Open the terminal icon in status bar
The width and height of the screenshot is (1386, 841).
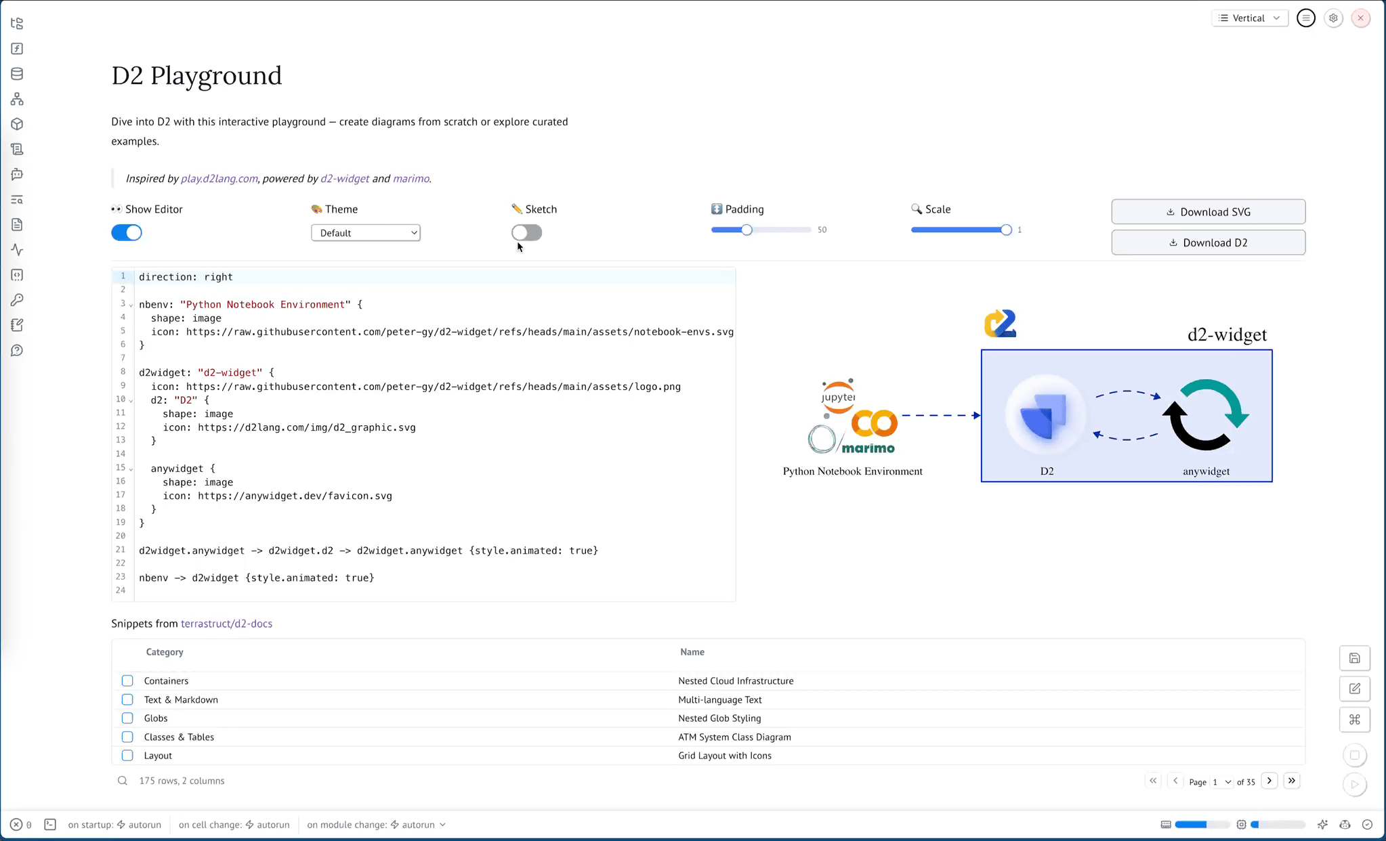click(50, 824)
